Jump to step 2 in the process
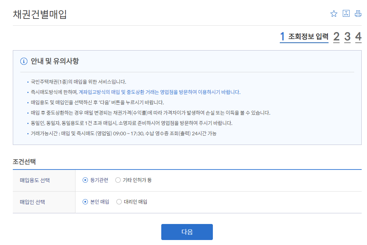This screenshot has height=245, width=367. tap(336, 37)
